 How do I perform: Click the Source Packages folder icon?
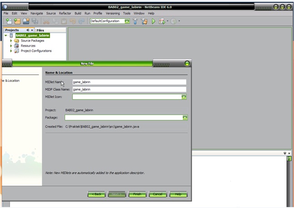click(17, 40)
